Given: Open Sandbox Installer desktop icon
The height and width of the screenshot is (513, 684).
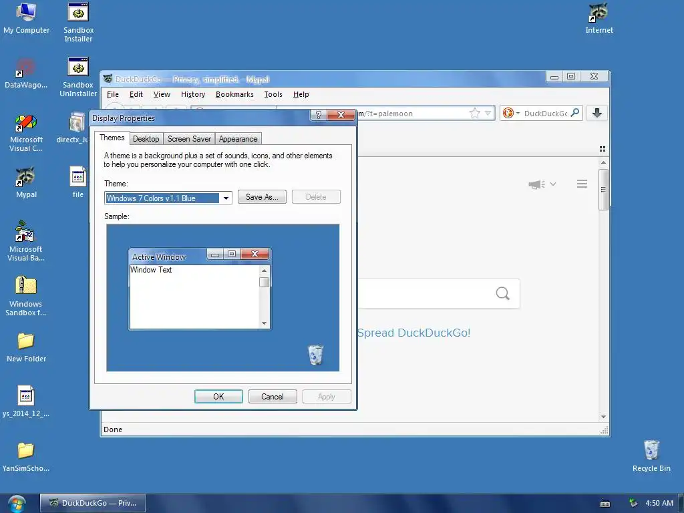Looking at the screenshot, I should click(79, 22).
